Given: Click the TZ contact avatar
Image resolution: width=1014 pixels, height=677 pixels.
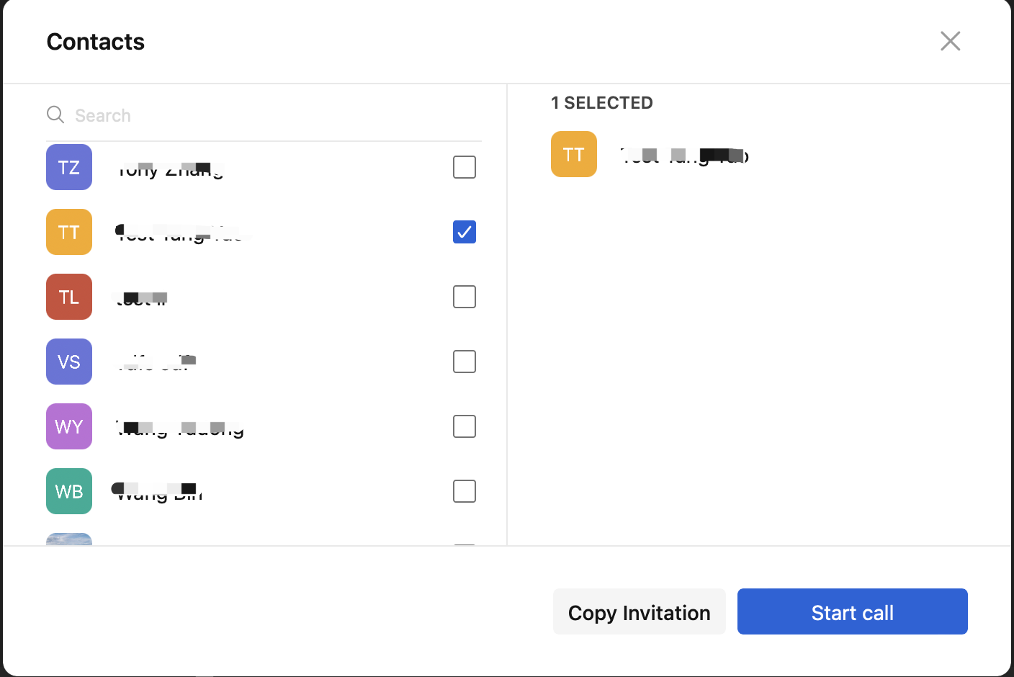Looking at the screenshot, I should (69, 167).
